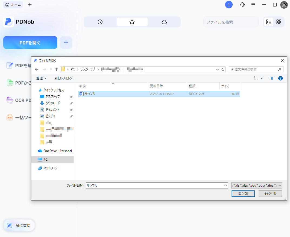Image resolution: width=290 pixels, height=237 pixels.
Task: Toggle the preview pane in dialog
Action: 271,78
